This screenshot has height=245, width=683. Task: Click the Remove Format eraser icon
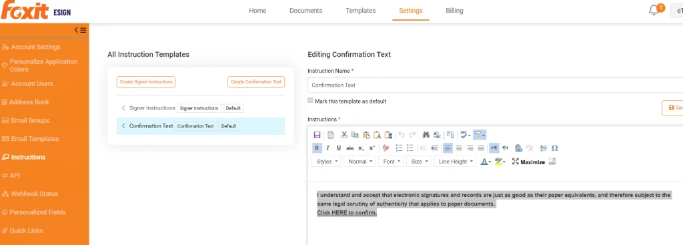(386, 148)
